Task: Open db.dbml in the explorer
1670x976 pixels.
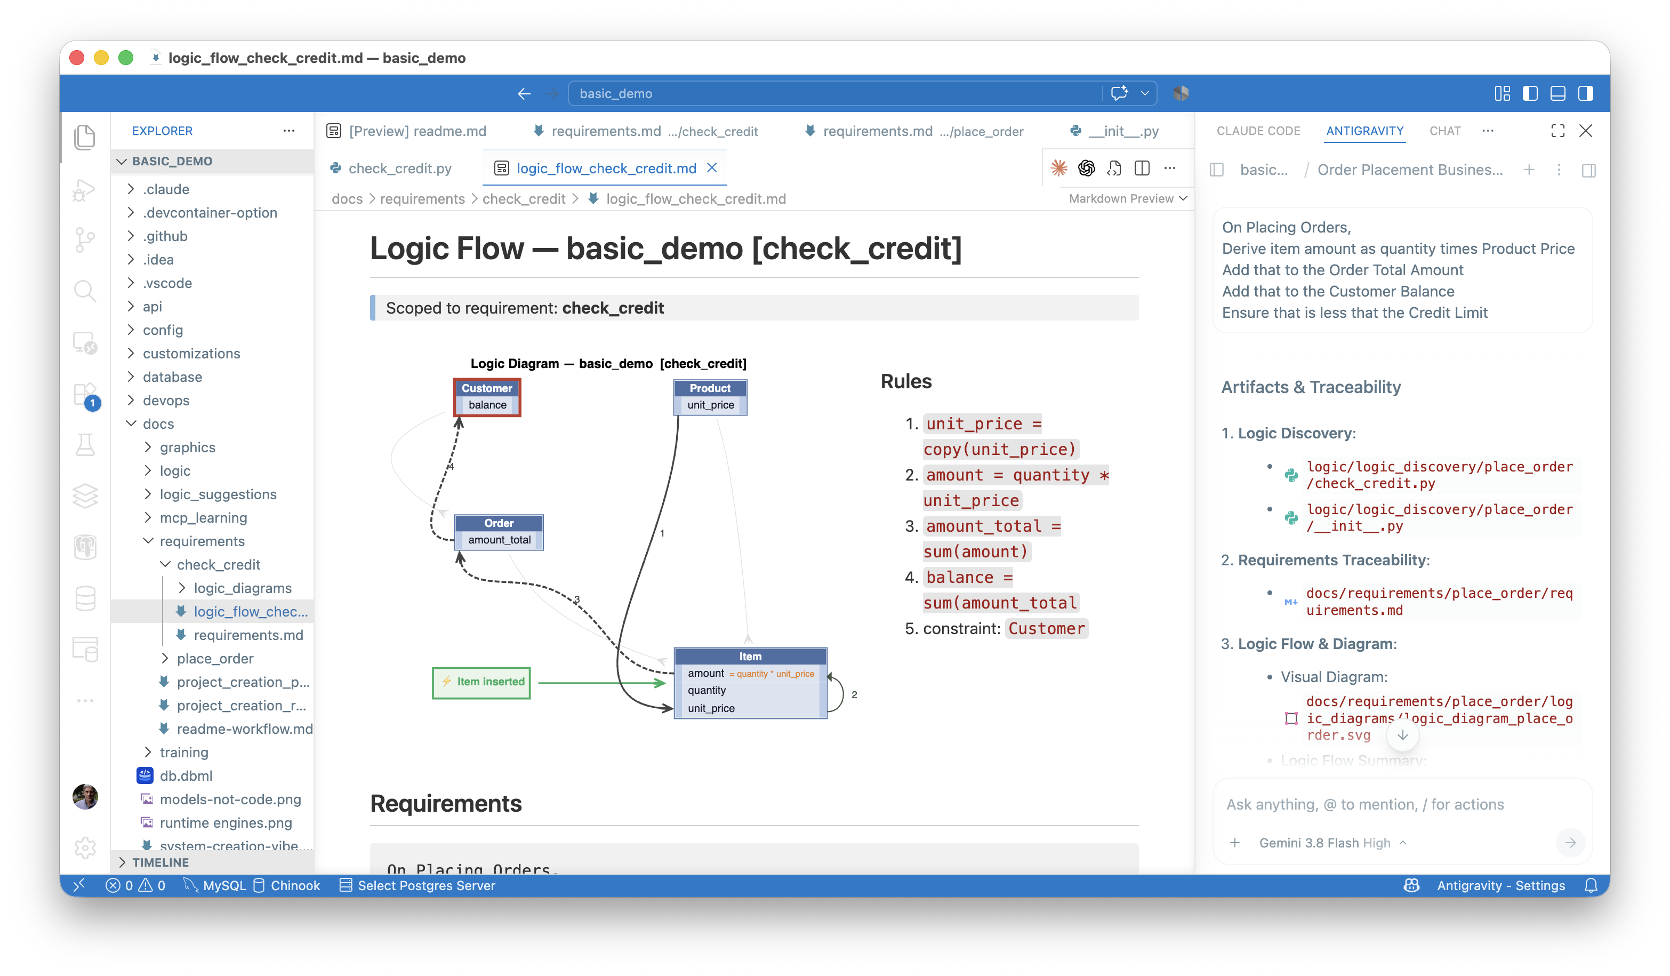Action: (x=212, y=776)
